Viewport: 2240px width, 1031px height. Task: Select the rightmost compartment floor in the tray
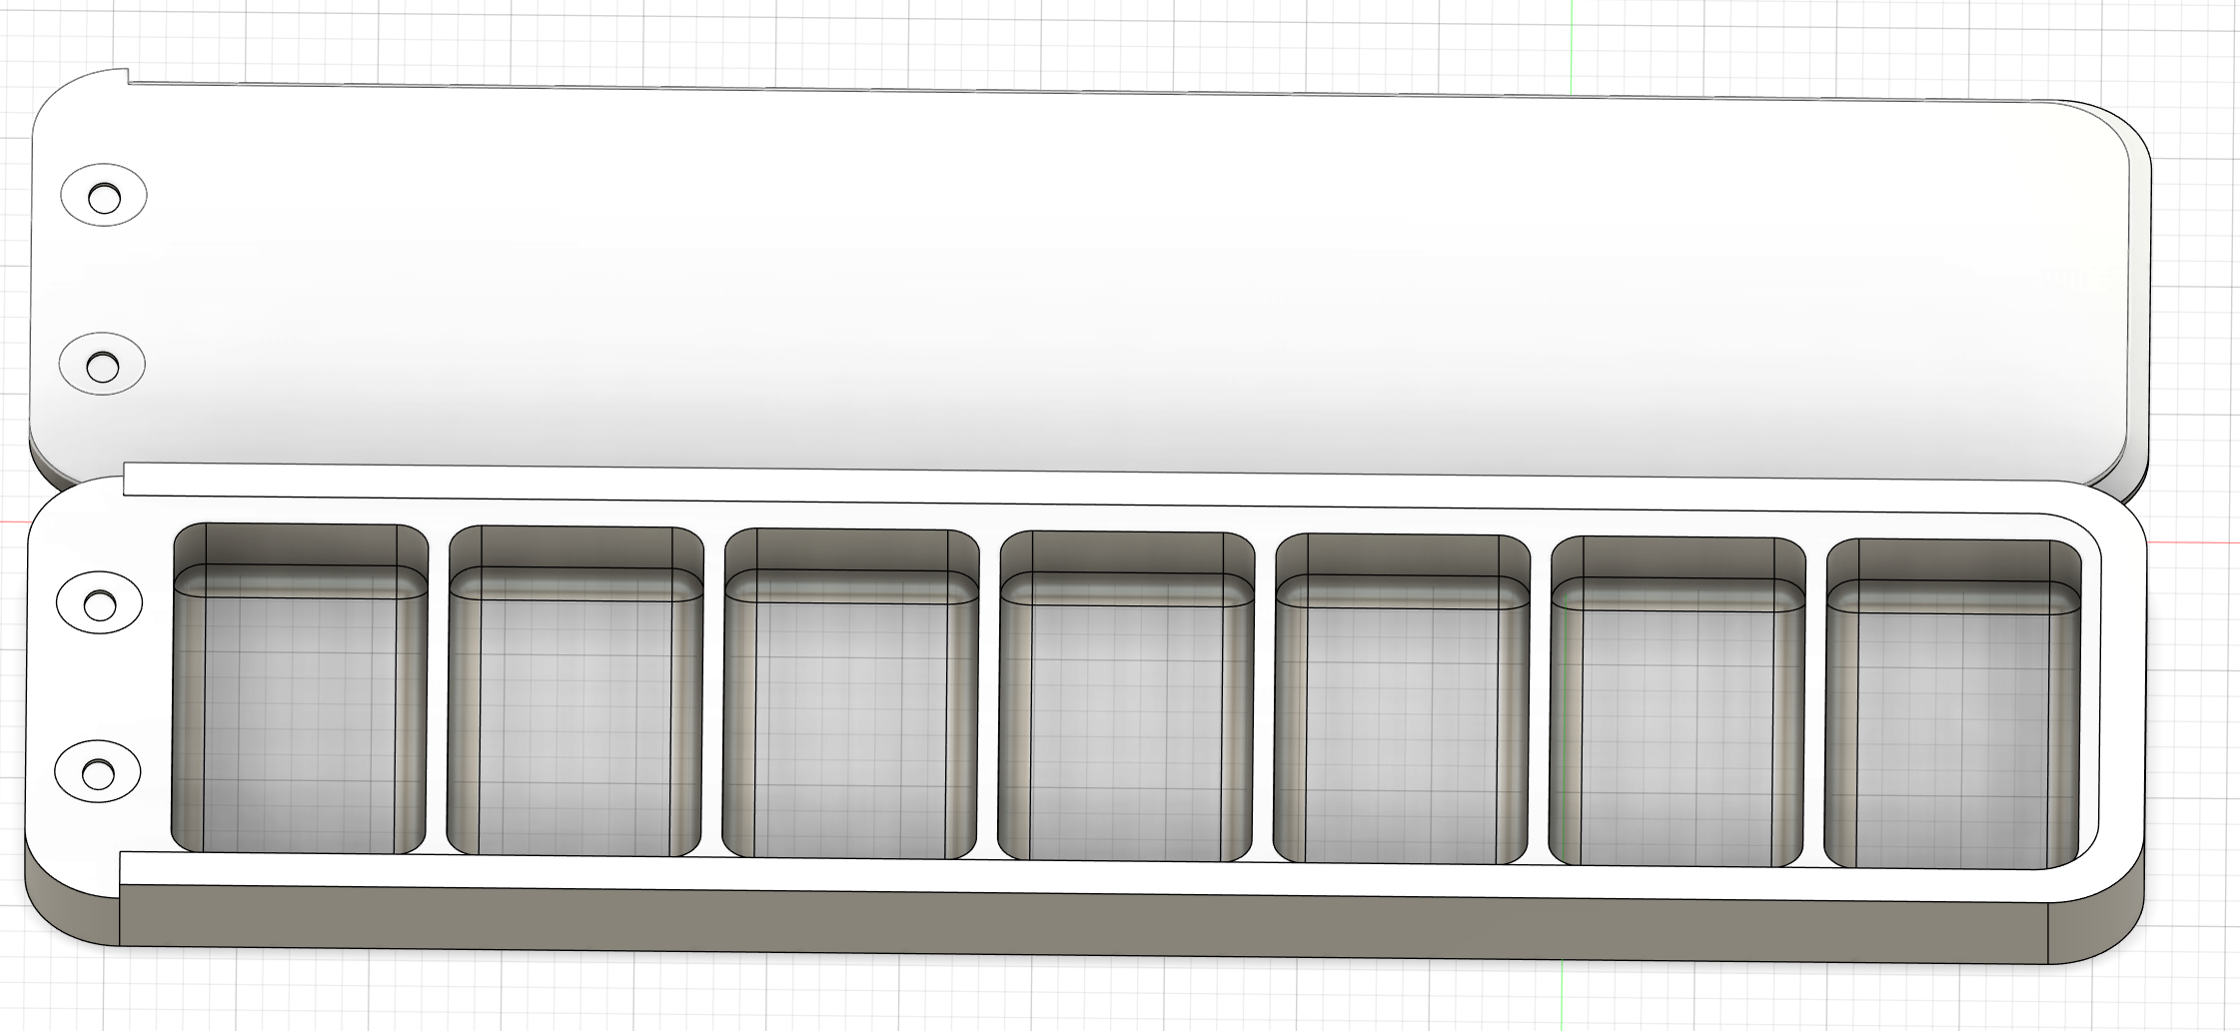1953,740
